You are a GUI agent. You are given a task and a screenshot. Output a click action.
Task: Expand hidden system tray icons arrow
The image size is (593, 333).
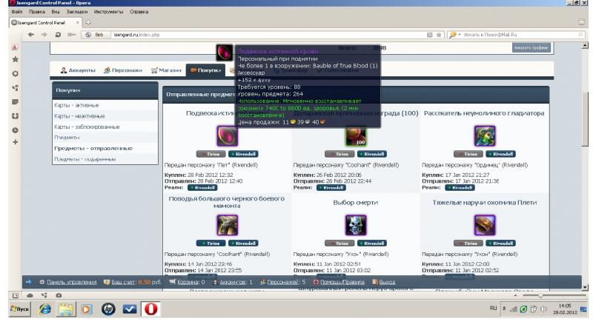tap(504, 309)
